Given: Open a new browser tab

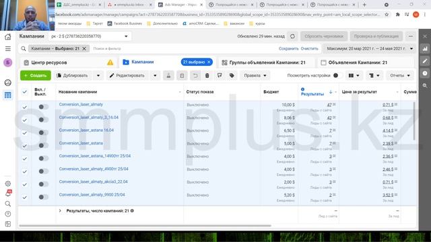Looking at the screenshot, I should coord(364,5).
